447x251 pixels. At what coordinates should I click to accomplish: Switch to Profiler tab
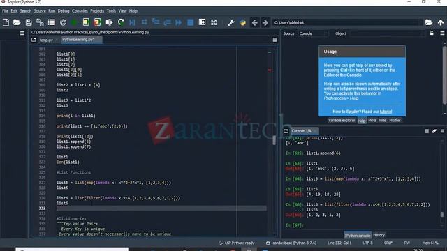[395, 121]
